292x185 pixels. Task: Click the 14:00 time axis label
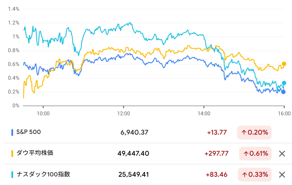point(204,113)
